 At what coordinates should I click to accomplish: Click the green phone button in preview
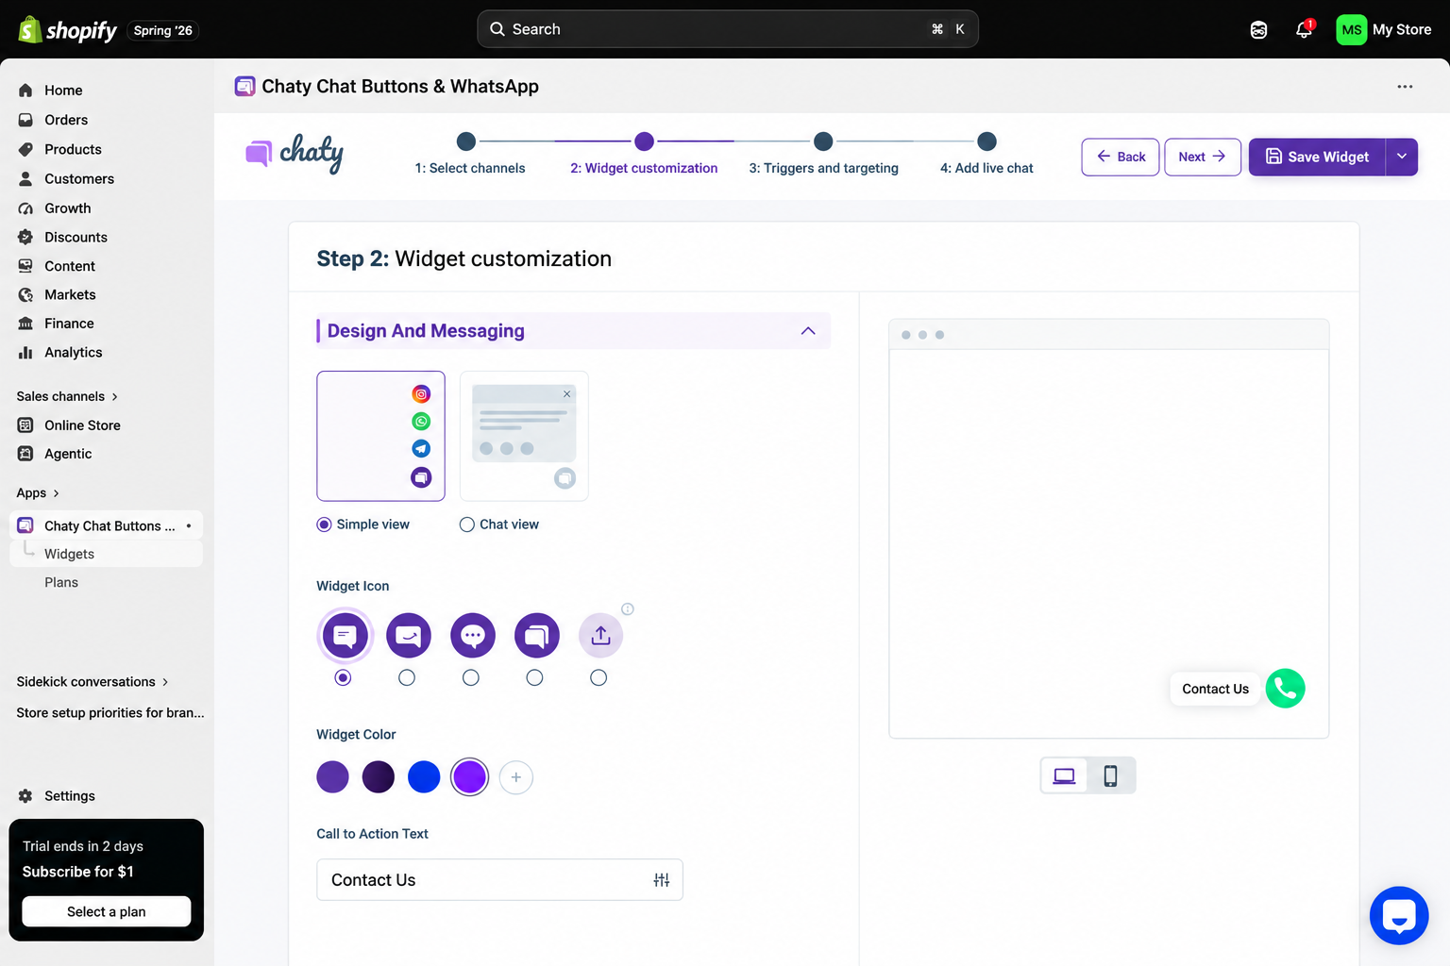click(x=1285, y=689)
